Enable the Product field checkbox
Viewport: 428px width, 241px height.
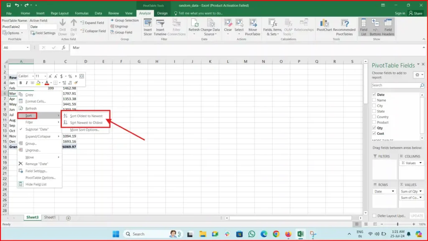tap(375, 122)
